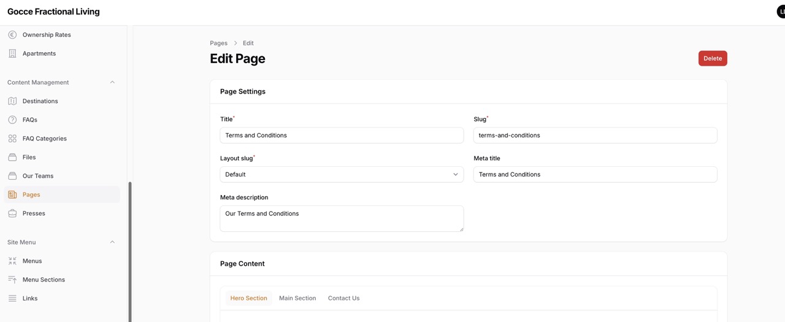Click the Meta description text area

click(x=342, y=218)
